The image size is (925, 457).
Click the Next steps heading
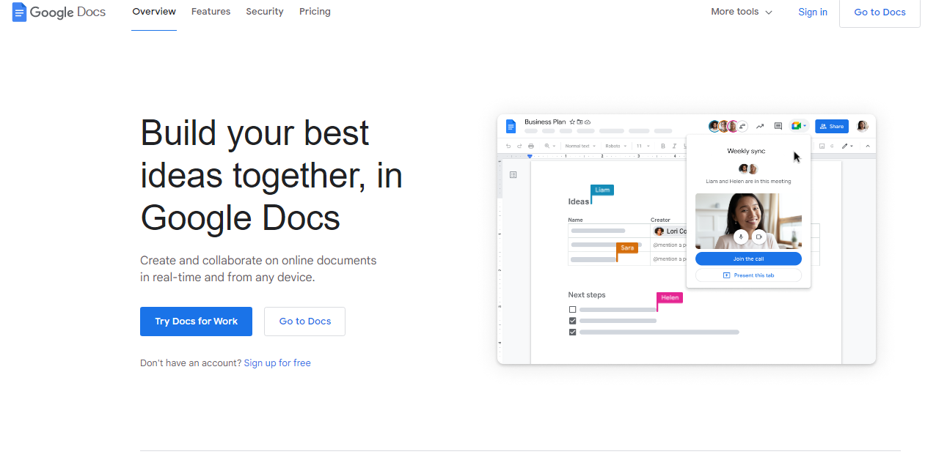(x=587, y=295)
